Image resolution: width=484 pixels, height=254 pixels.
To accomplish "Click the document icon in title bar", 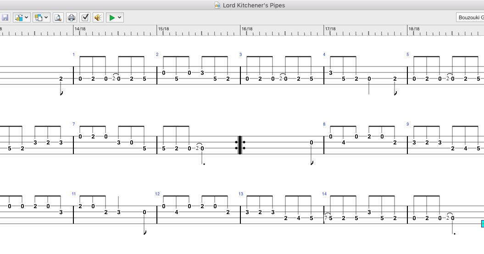I will click(x=217, y=5).
